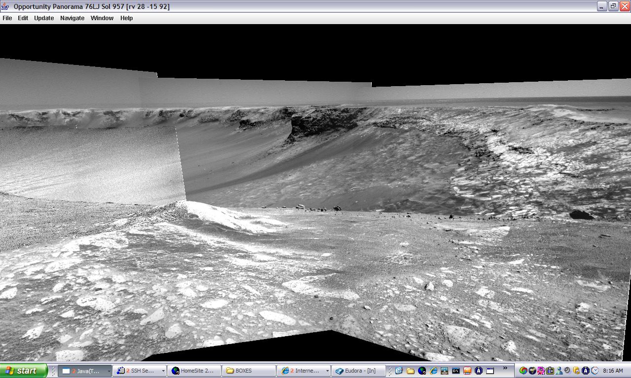Open the File menu
Screen dimensions: 631x378
(x=7, y=18)
